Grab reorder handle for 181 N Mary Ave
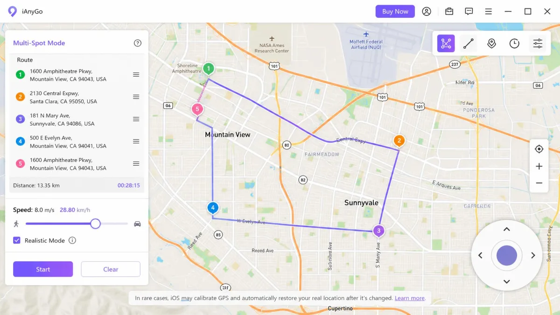 click(136, 119)
